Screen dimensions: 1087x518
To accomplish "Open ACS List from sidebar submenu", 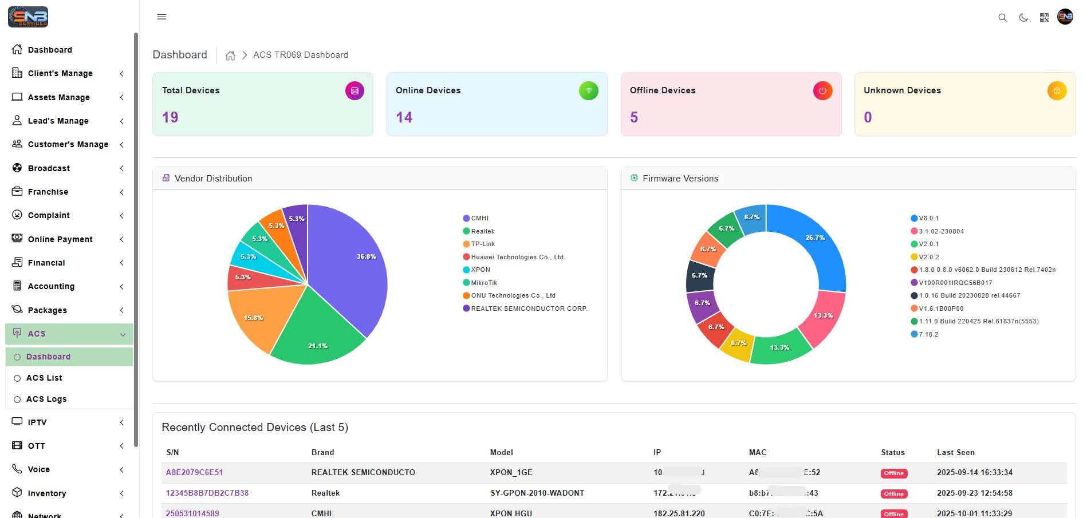I will (44, 378).
